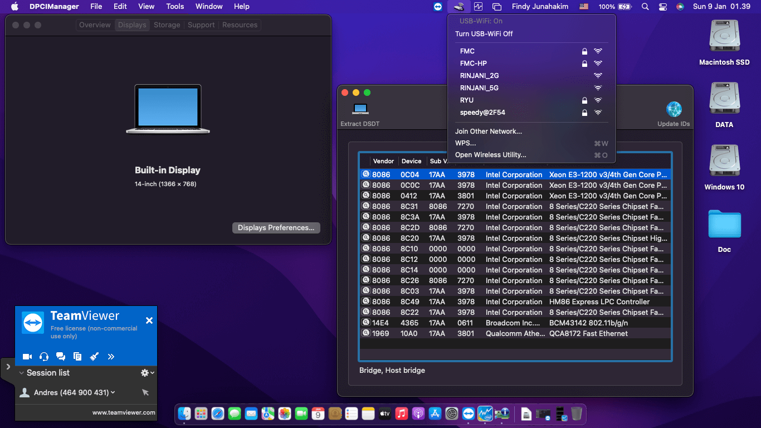Connect to the RINJANI_5G network
Image resolution: width=761 pixels, height=428 pixels.
click(531, 88)
